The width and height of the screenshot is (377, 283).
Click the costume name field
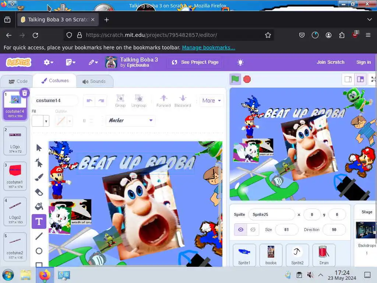tap(55, 101)
